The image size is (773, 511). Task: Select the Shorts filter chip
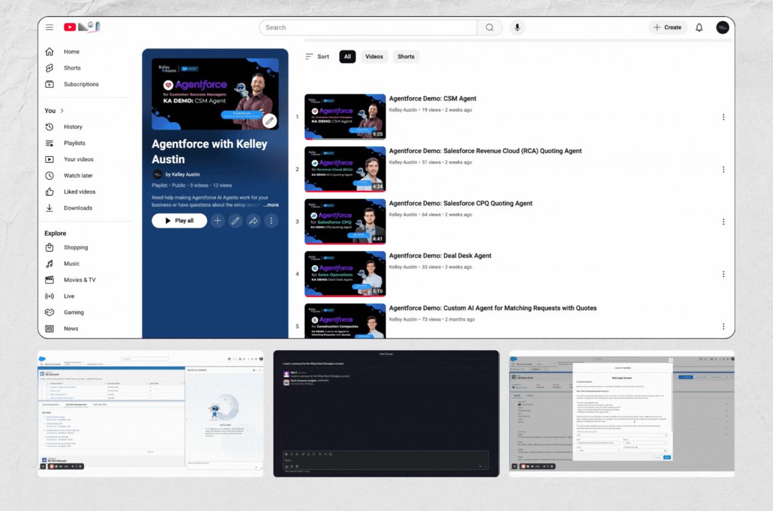pyautogui.click(x=406, y=56)
